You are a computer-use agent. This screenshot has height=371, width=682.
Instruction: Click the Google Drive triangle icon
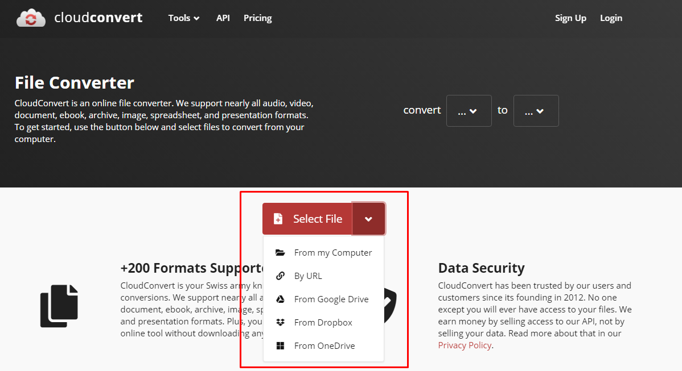280,299
